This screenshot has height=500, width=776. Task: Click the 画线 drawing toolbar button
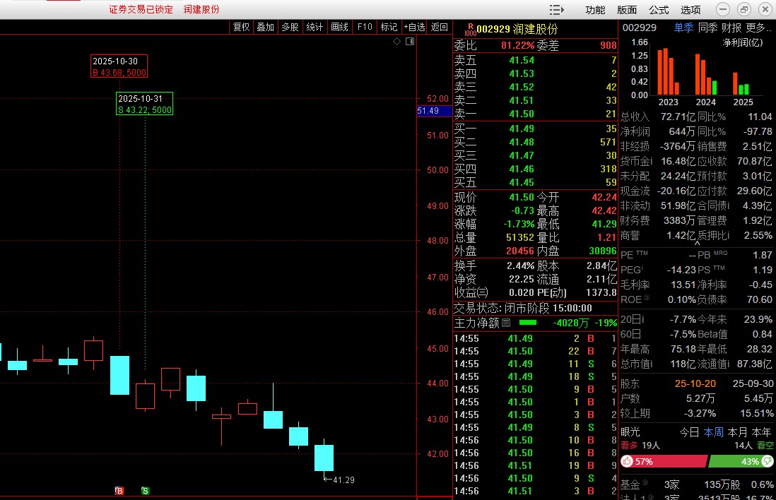click(339, 28)
